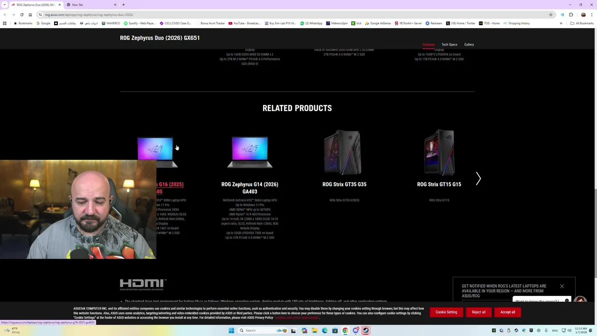Click the browser reload icon
This screenshot has width=597, height=336.
21,14
